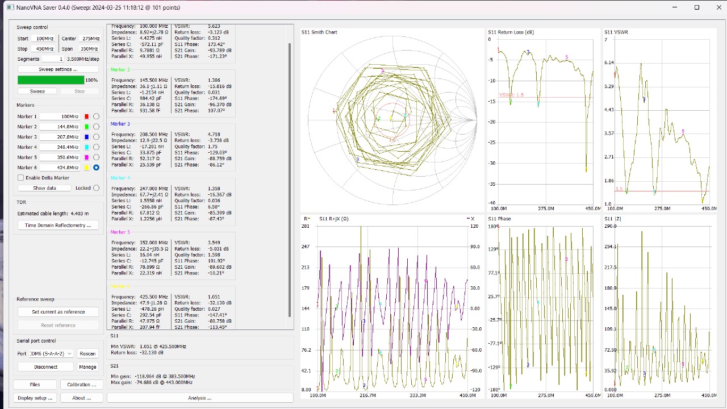The width and height of the screenshot is (727, 409).
Task: Open Time Domain Reflectometry window
Action: [58, 226]
